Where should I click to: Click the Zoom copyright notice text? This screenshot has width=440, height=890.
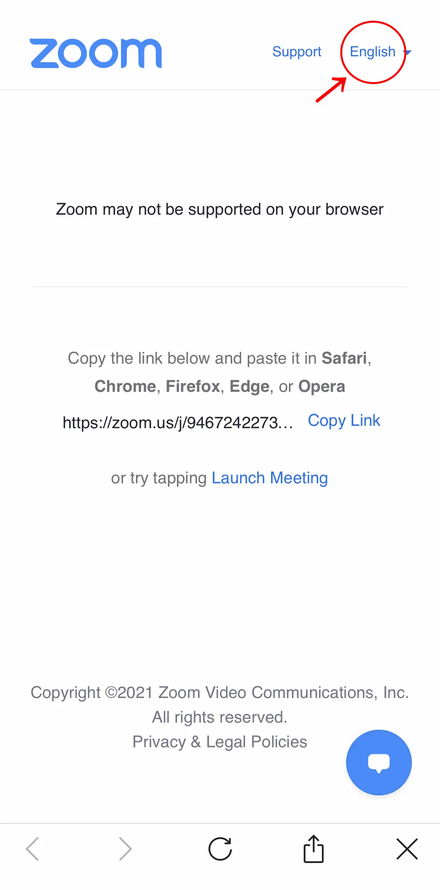click(220, 693)
